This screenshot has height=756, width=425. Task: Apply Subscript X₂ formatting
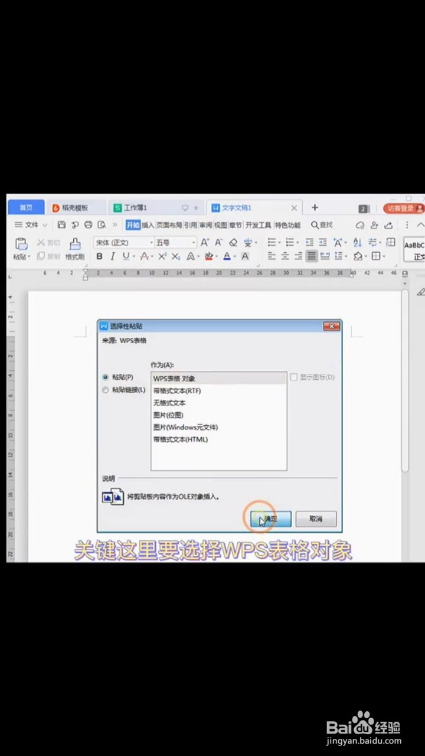click(176, 256)
